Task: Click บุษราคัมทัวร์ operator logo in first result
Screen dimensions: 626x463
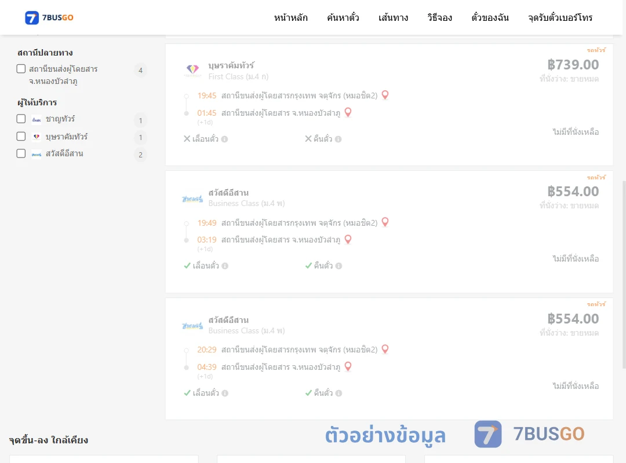Action: pyautogui.click(x=192, y=70)
